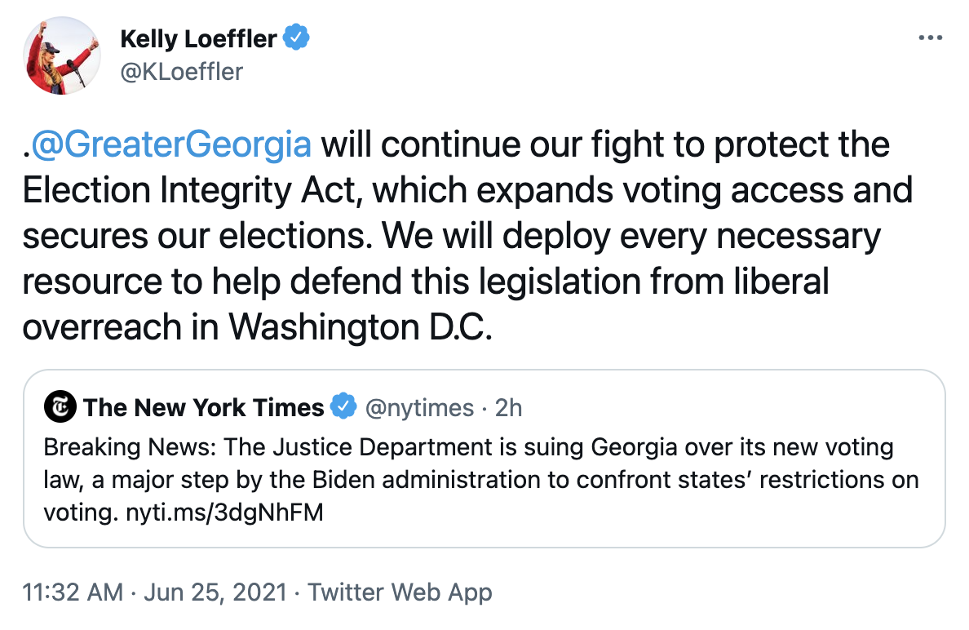Visit the @nytimes handle
969x630 pixels.
419,407
